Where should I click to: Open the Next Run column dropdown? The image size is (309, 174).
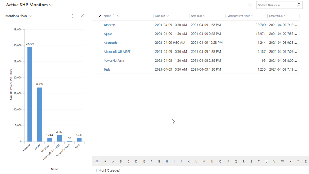pyautogui.click(x=204, y=16)
